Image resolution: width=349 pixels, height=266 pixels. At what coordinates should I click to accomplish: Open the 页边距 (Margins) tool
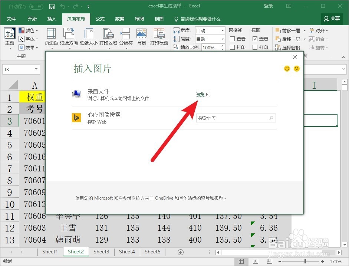click(51, 37)
